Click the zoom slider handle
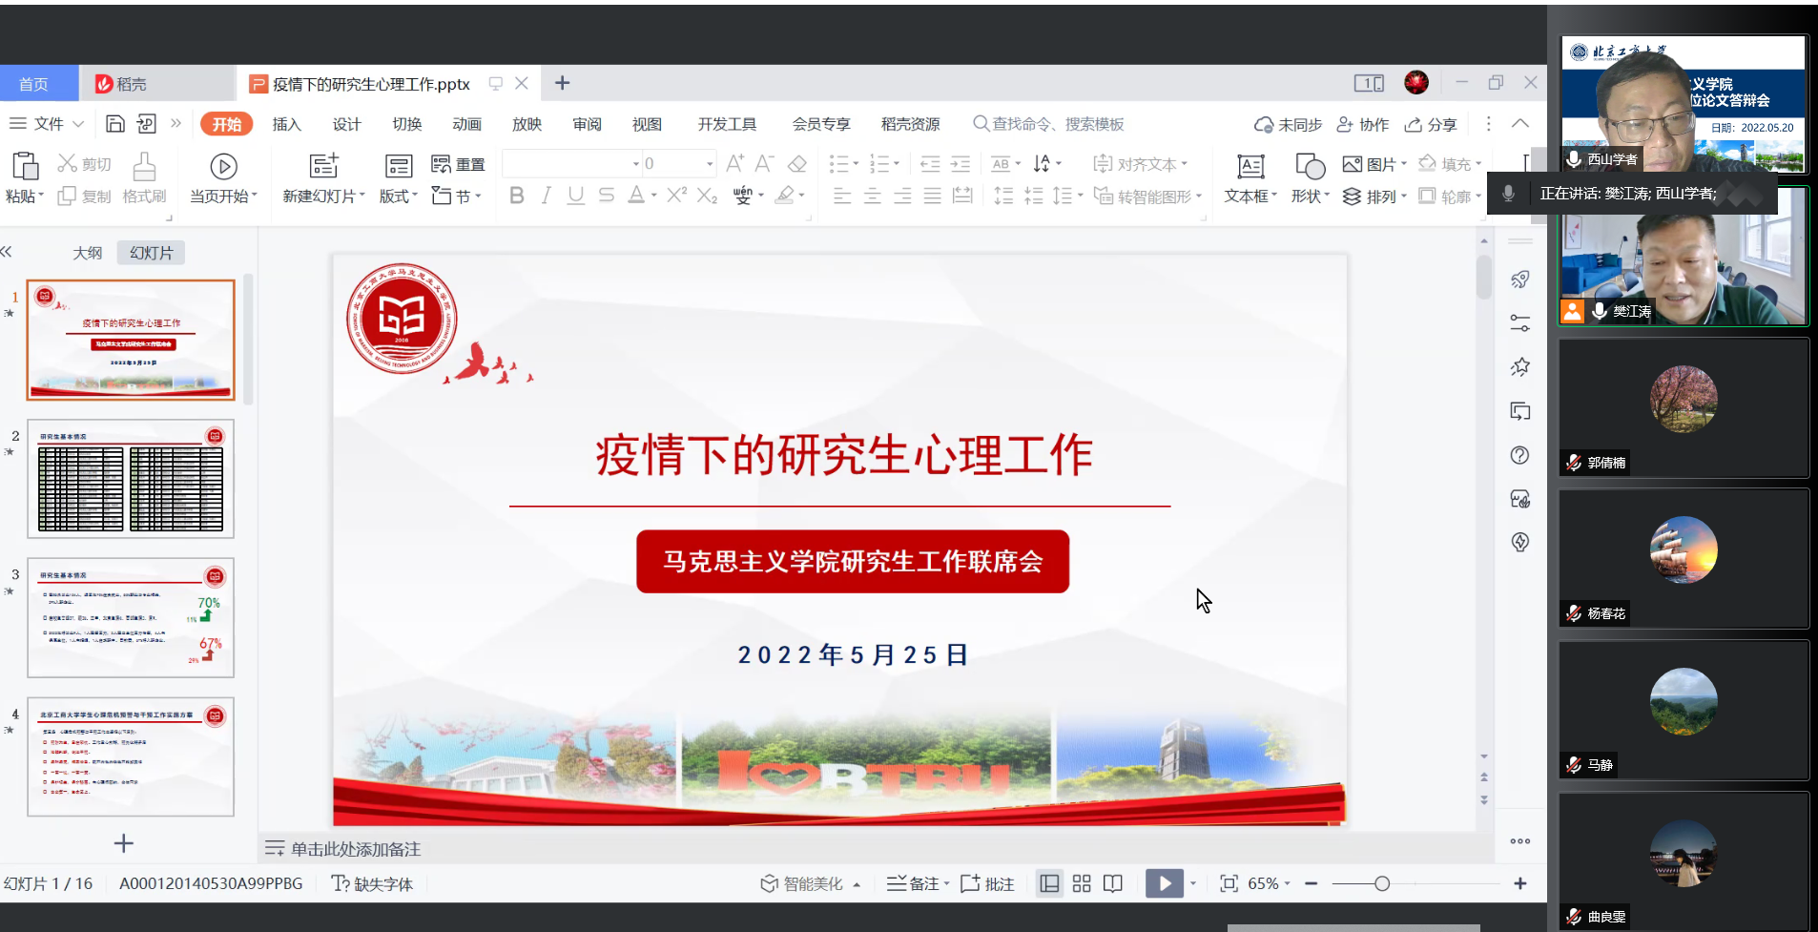 tap(1381, 883)
